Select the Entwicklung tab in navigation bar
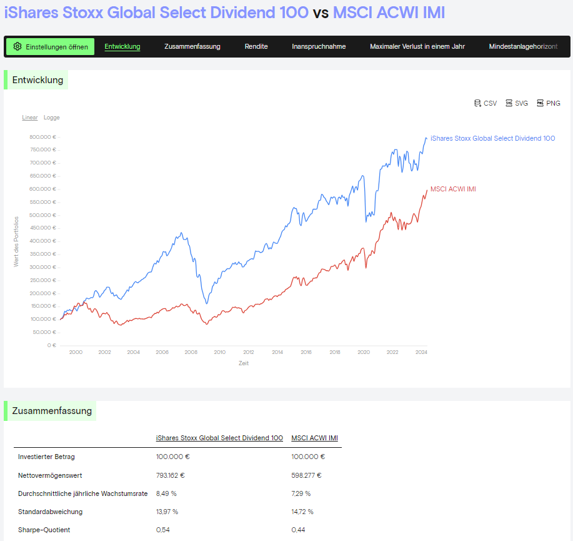573x541 pixels. pyautogui.click(x=122, y=46)
